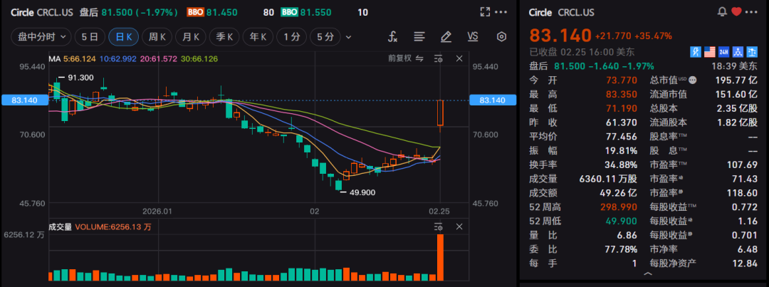Switch to the 周K weekly chart tab

(x=156, y=36)
